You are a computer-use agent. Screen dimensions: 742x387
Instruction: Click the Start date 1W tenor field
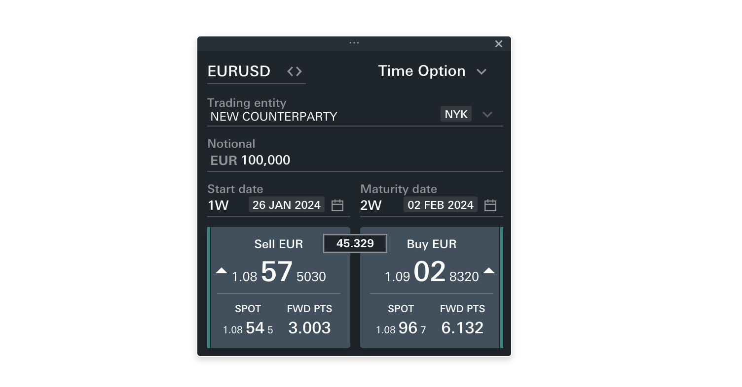pos(219,205)
